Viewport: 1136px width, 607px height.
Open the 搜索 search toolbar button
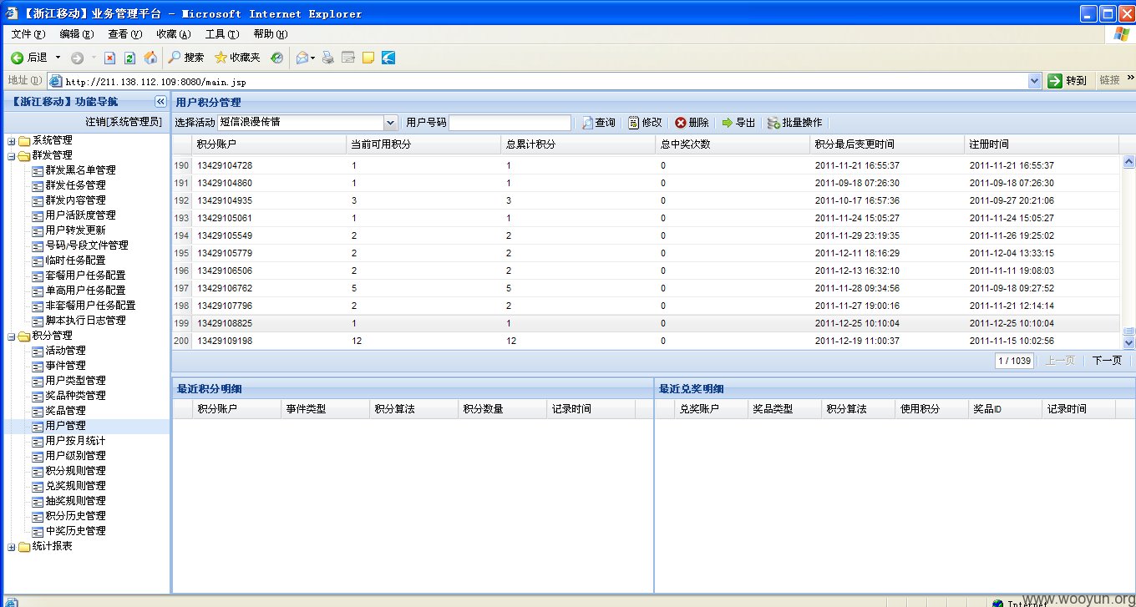[185, 58]
